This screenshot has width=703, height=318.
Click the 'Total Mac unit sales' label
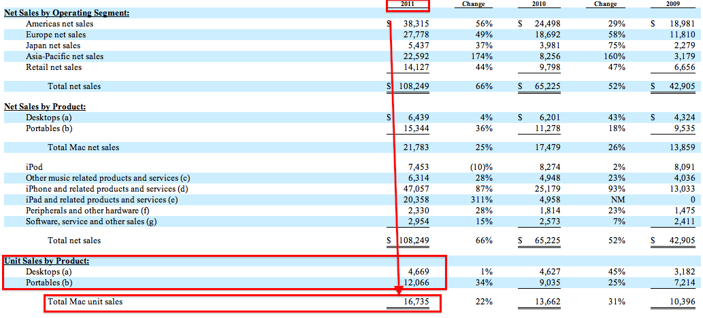(85, 302)
